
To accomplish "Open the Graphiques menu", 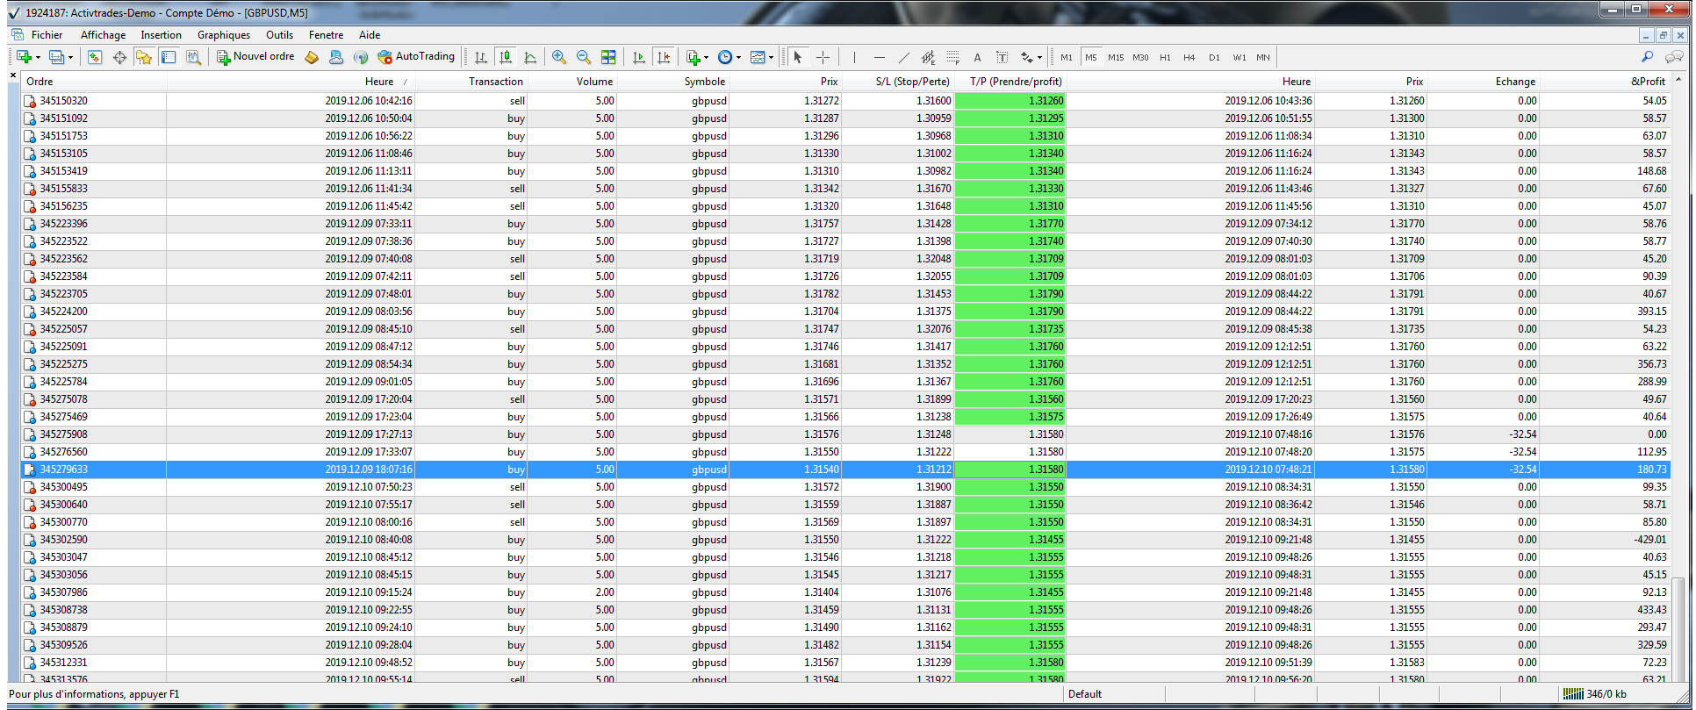I will click(x=224, y=35).
